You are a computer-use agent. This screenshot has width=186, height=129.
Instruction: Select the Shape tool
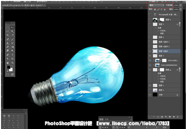[12, 59]
